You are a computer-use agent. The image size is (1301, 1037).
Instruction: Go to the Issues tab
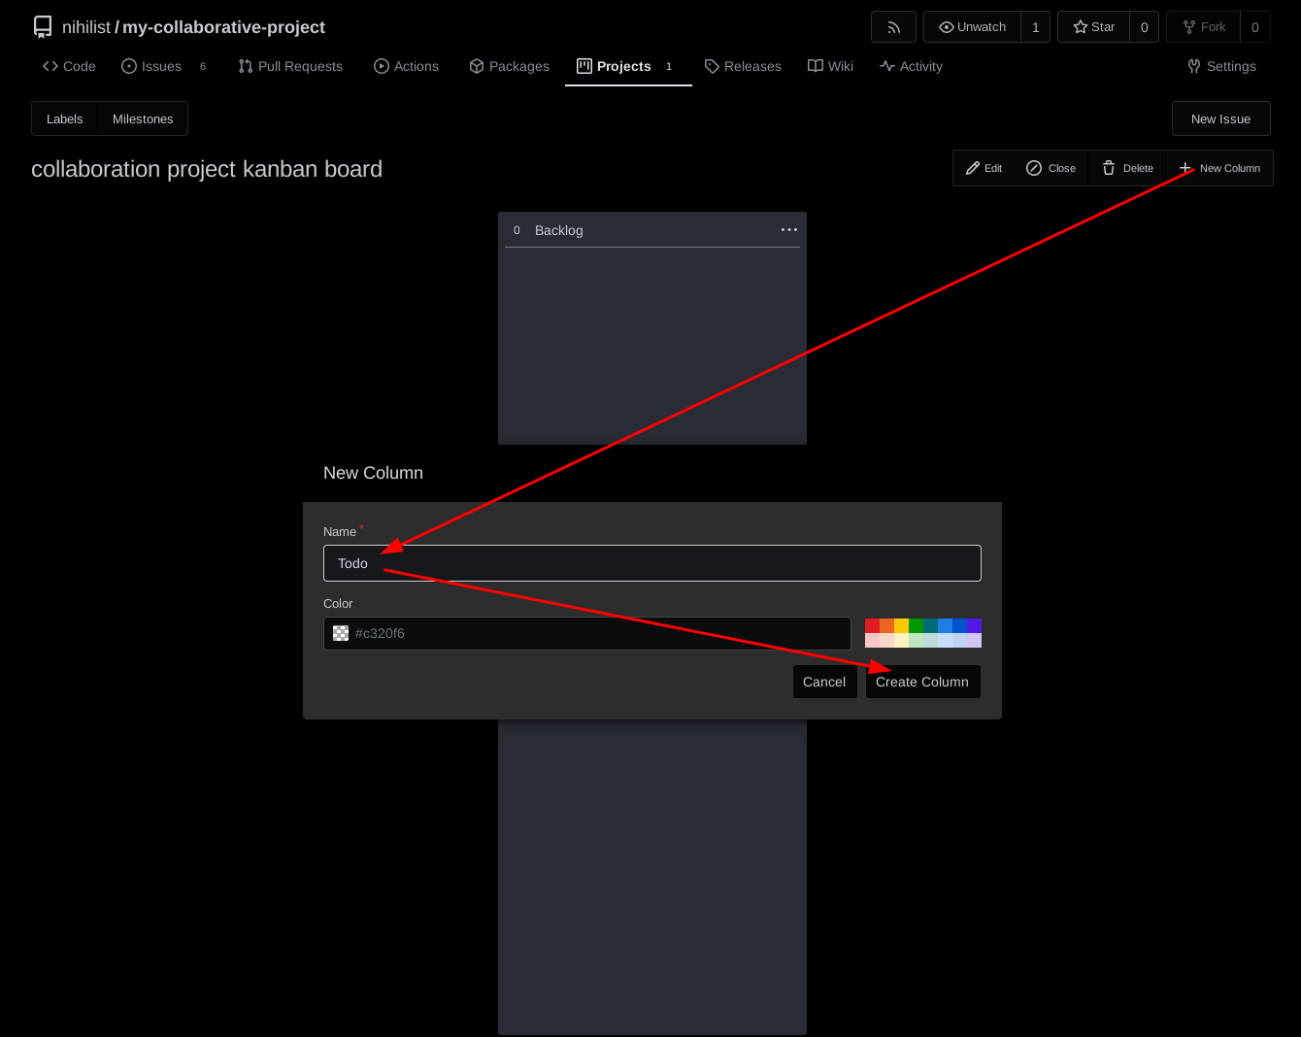(x=152, y=66)
